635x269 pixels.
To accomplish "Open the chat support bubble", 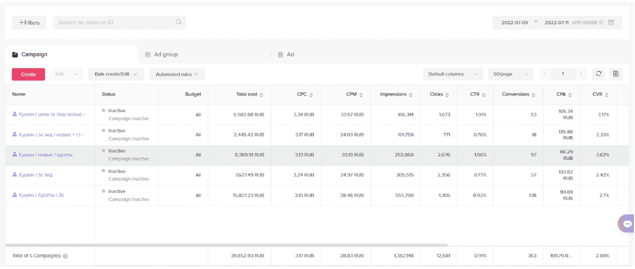I will tap(627, 223).
